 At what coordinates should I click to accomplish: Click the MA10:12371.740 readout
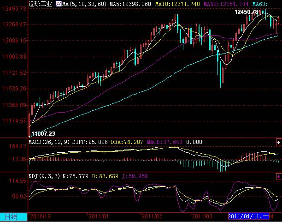click(x=177, y=4)
